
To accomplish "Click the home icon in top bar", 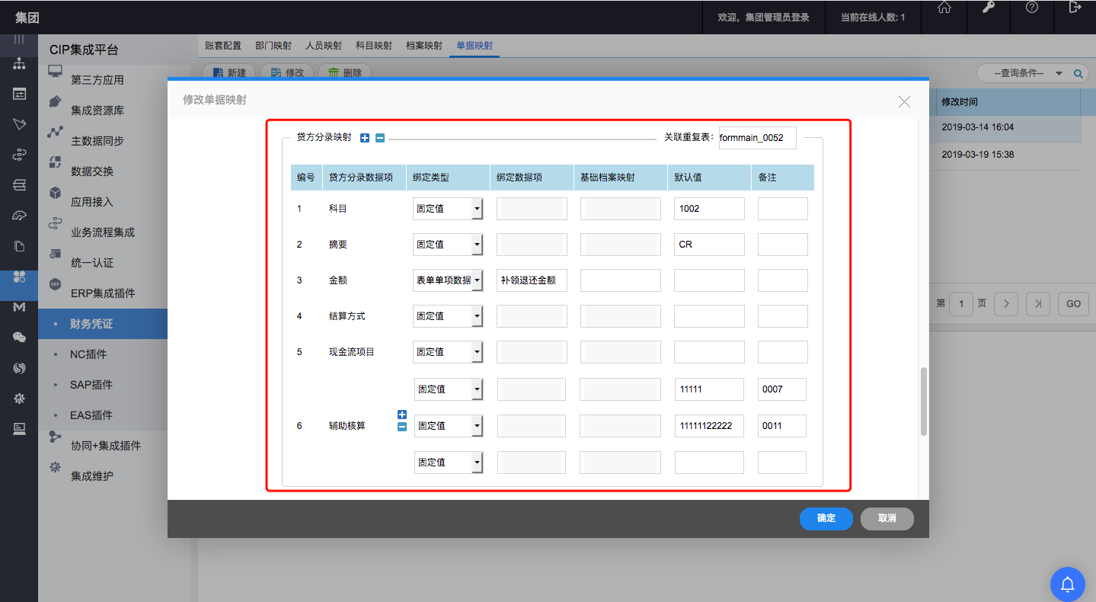I will point(944,8).
